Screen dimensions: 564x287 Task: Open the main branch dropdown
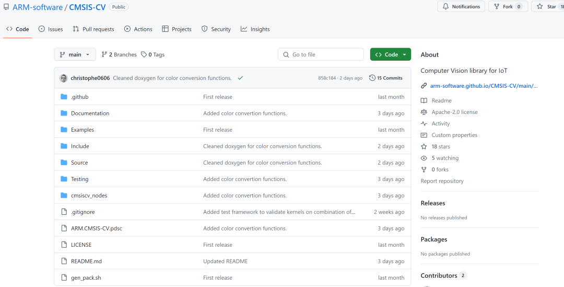[x=75, y=54]
